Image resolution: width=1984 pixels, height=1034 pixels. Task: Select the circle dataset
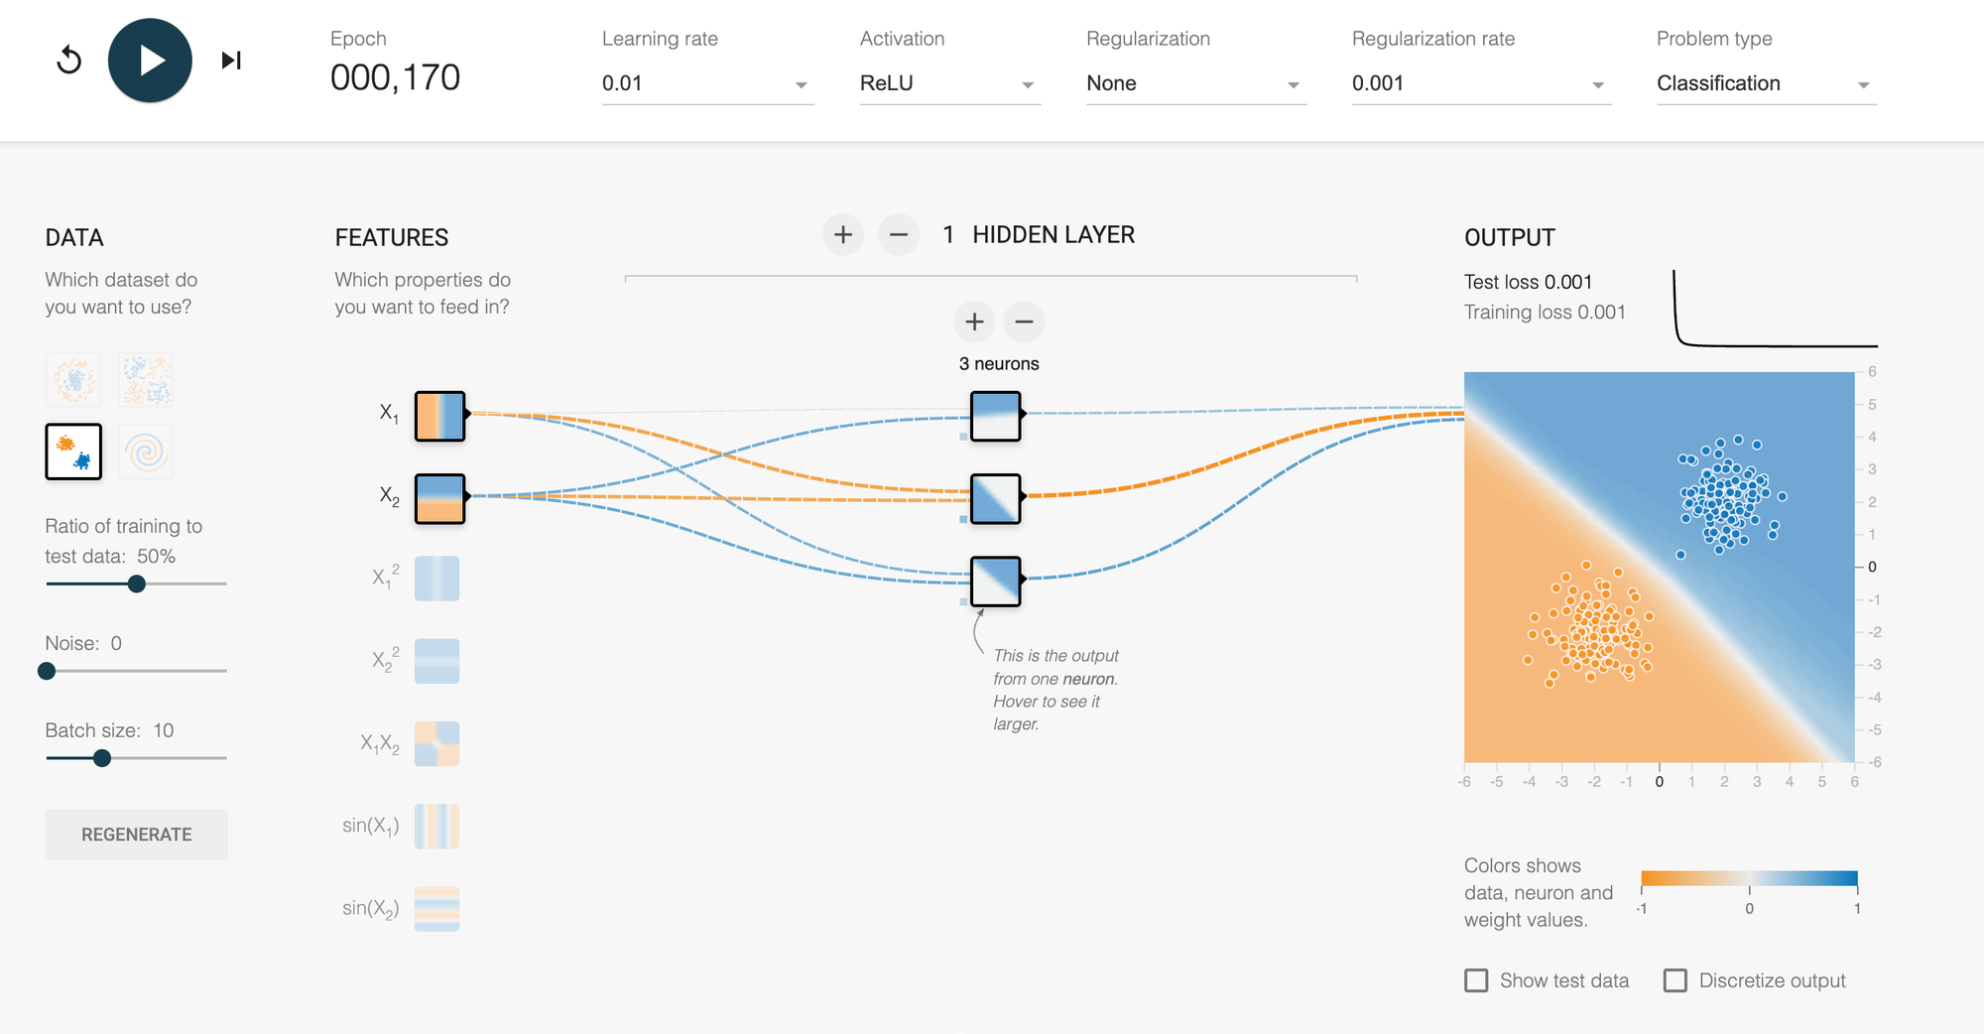point(72,379)
